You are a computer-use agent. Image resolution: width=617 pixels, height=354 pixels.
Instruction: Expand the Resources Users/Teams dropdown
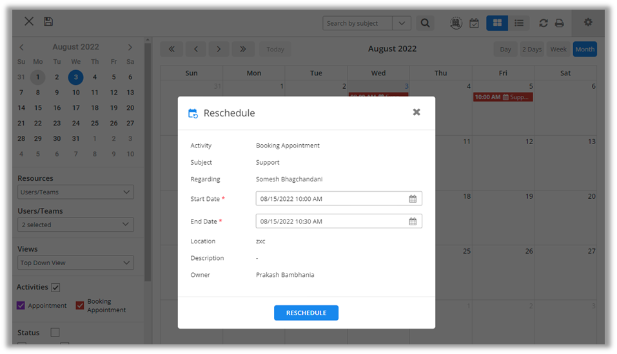pyautogui.click(x=75, y=192)
